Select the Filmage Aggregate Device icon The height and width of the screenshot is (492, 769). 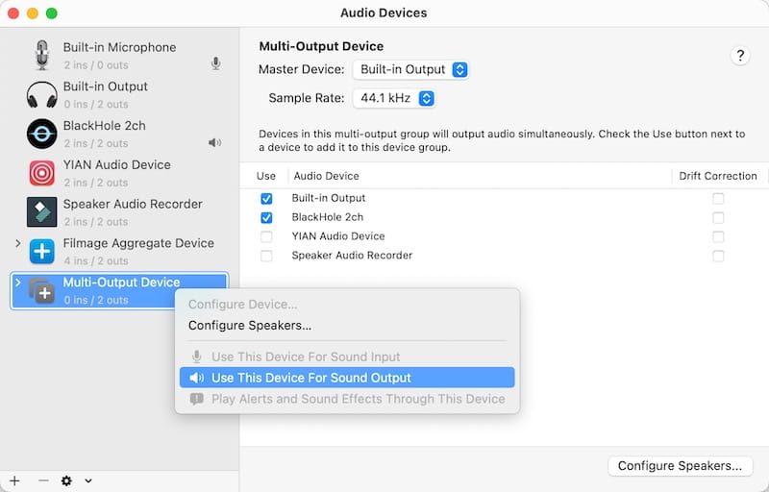tap(41, 252)
